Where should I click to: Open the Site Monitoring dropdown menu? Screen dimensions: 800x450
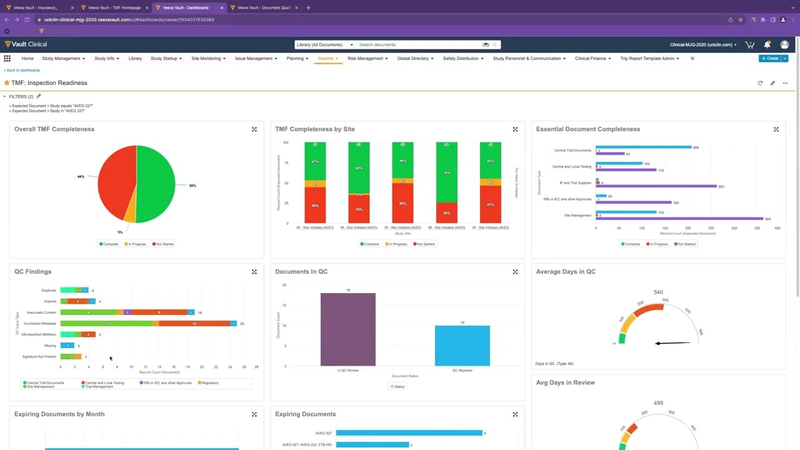(209, 58)
